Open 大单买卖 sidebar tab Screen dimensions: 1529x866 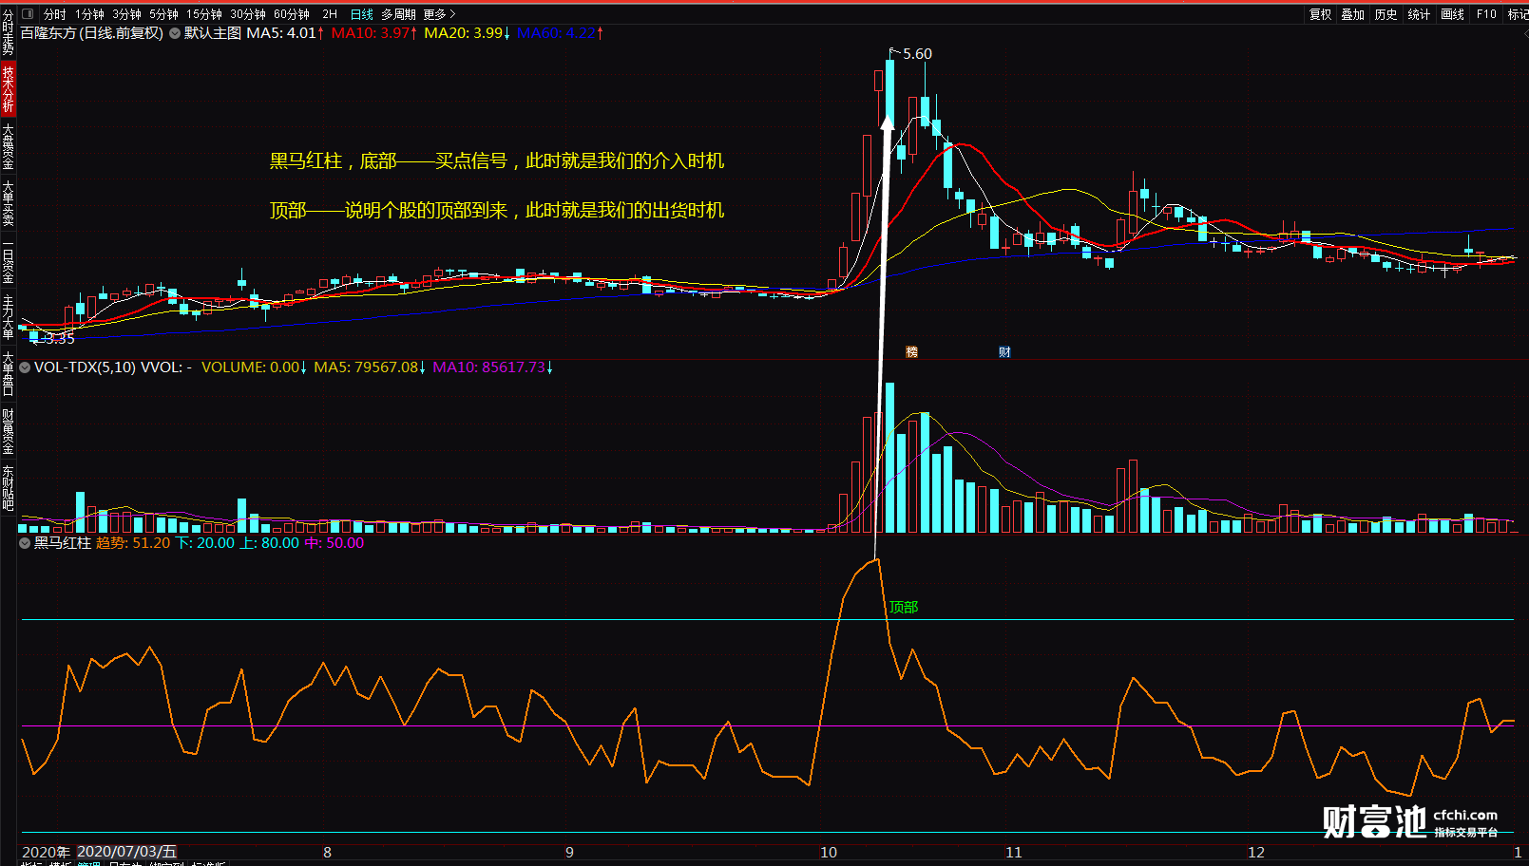point(8,203)
